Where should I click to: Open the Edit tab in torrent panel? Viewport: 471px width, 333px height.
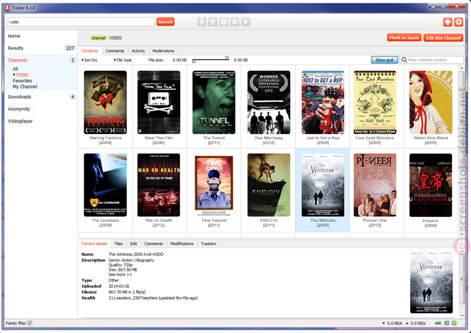pos(133,244)
